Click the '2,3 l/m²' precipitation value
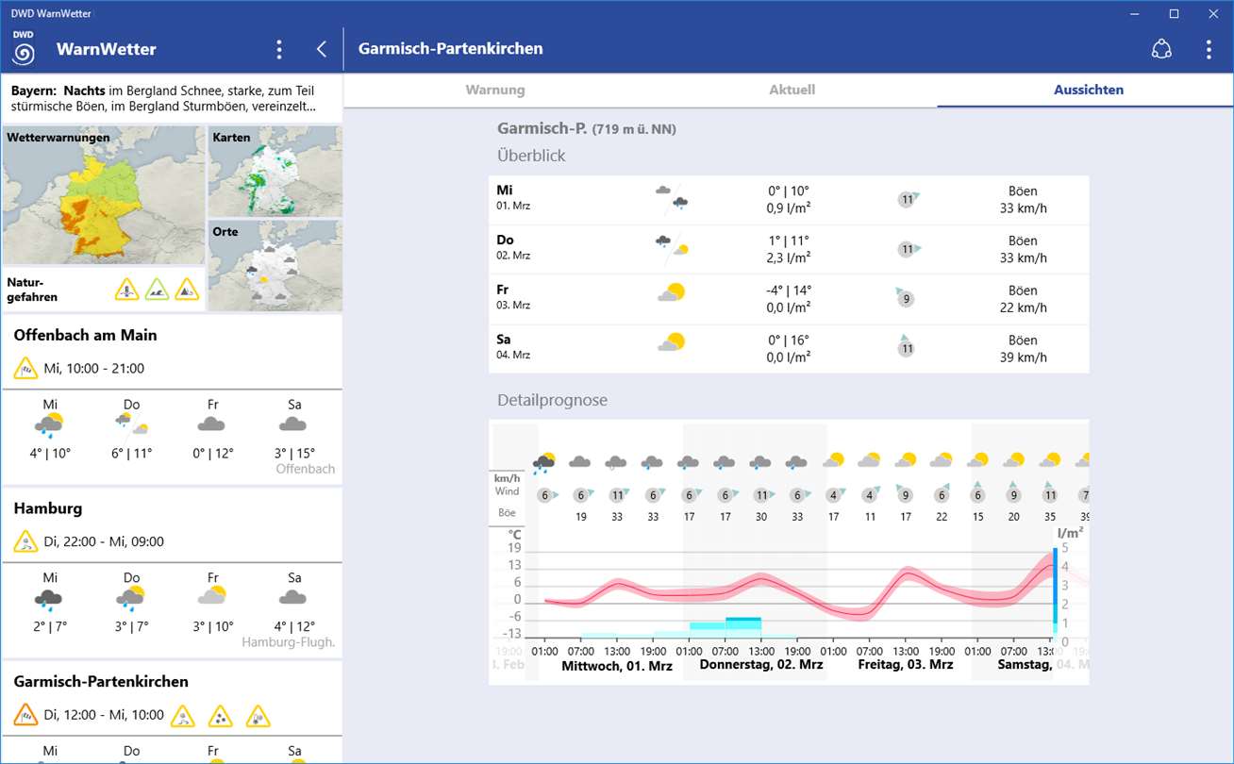Image resolution: width=1234 pixels, height=764 pixels. 789,257
